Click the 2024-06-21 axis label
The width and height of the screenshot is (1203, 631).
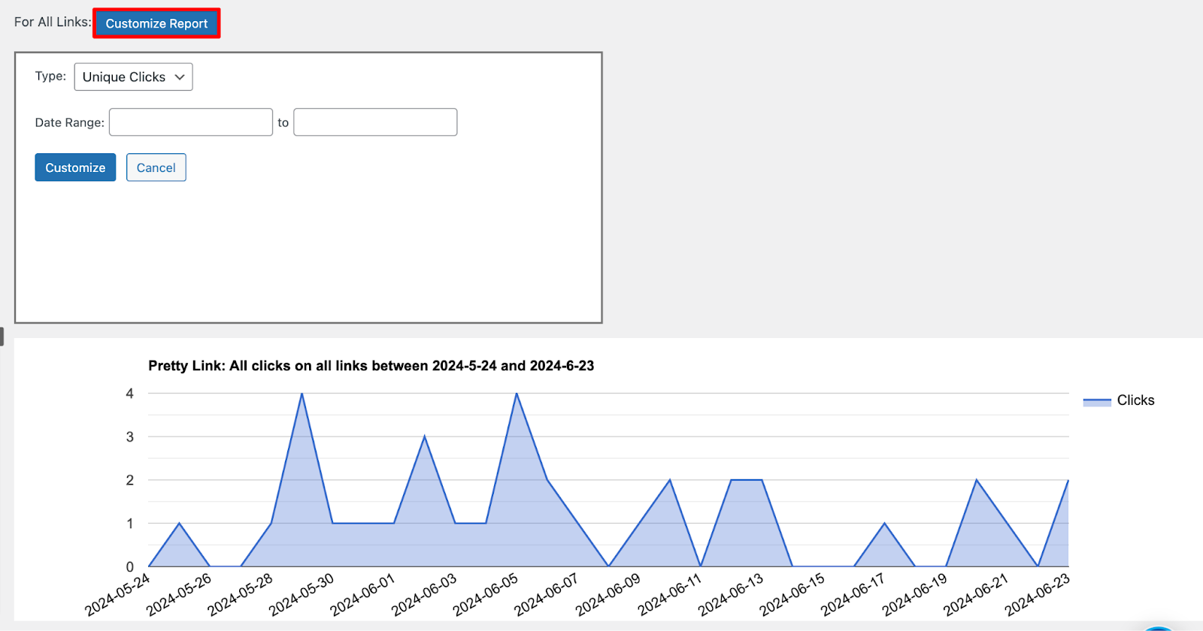coord(976,595)
